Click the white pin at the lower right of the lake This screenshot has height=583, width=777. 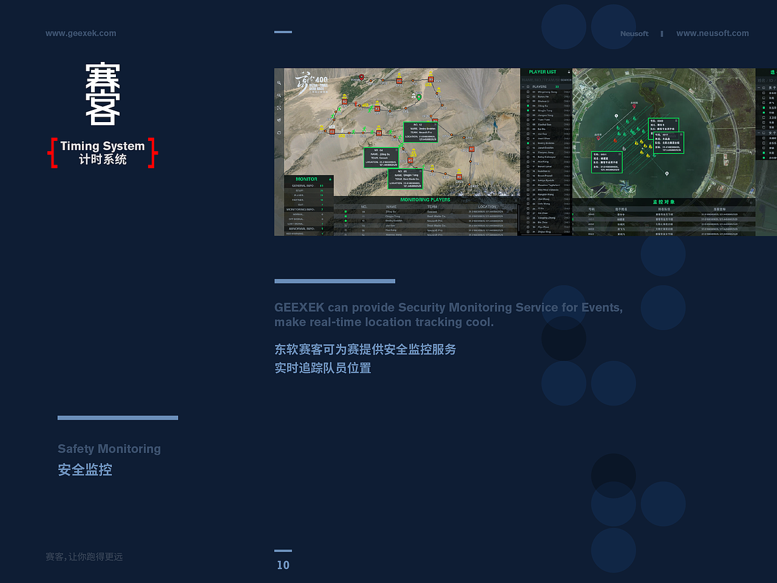pyautogui.click(x=667, y=174)
